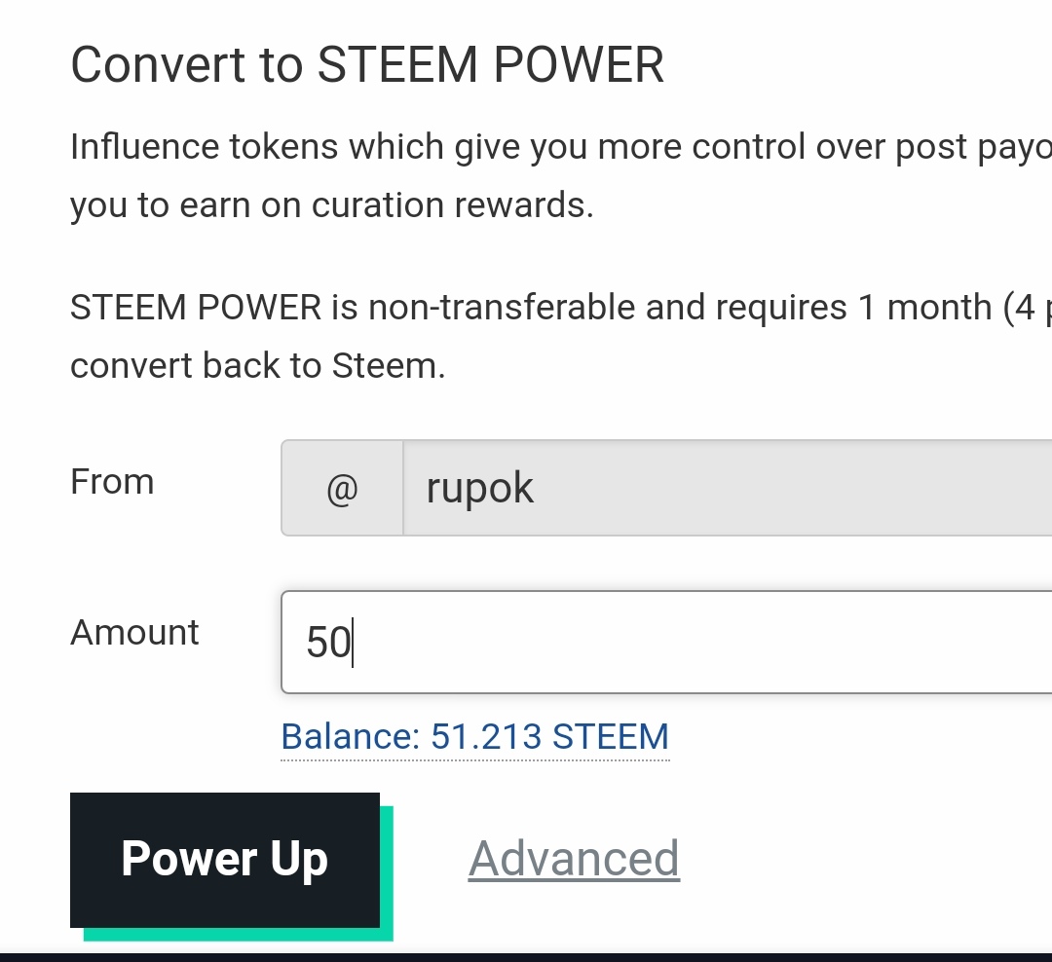
Task: Click the 'convert back to Steem' text
Action: 257,366
